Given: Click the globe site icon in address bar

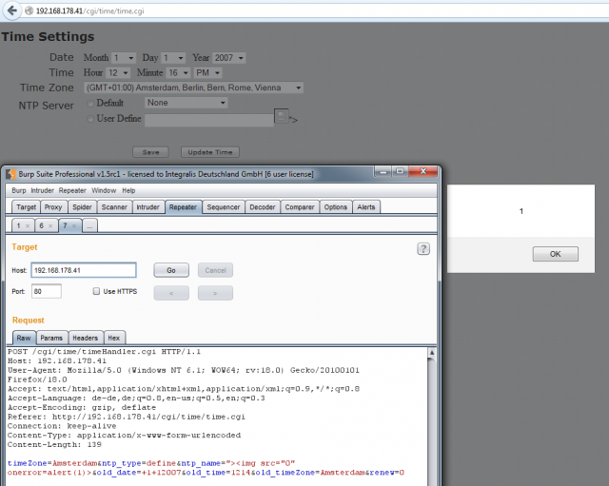Looking at the screenshot, I should (29, 10).
